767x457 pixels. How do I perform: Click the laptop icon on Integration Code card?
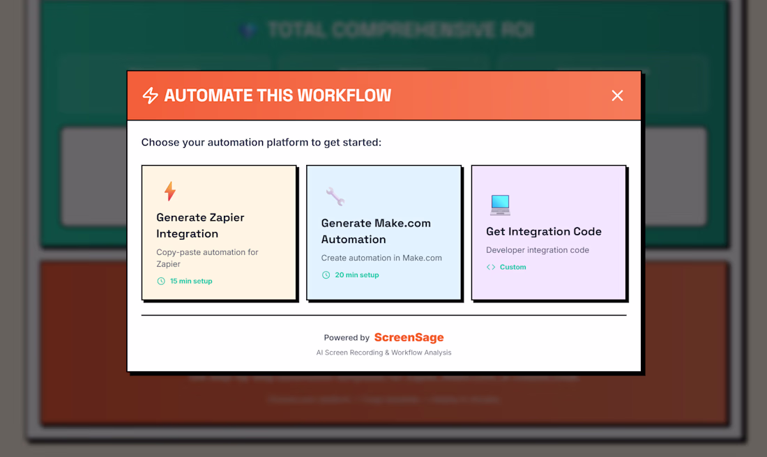click(x=500, y=205)
